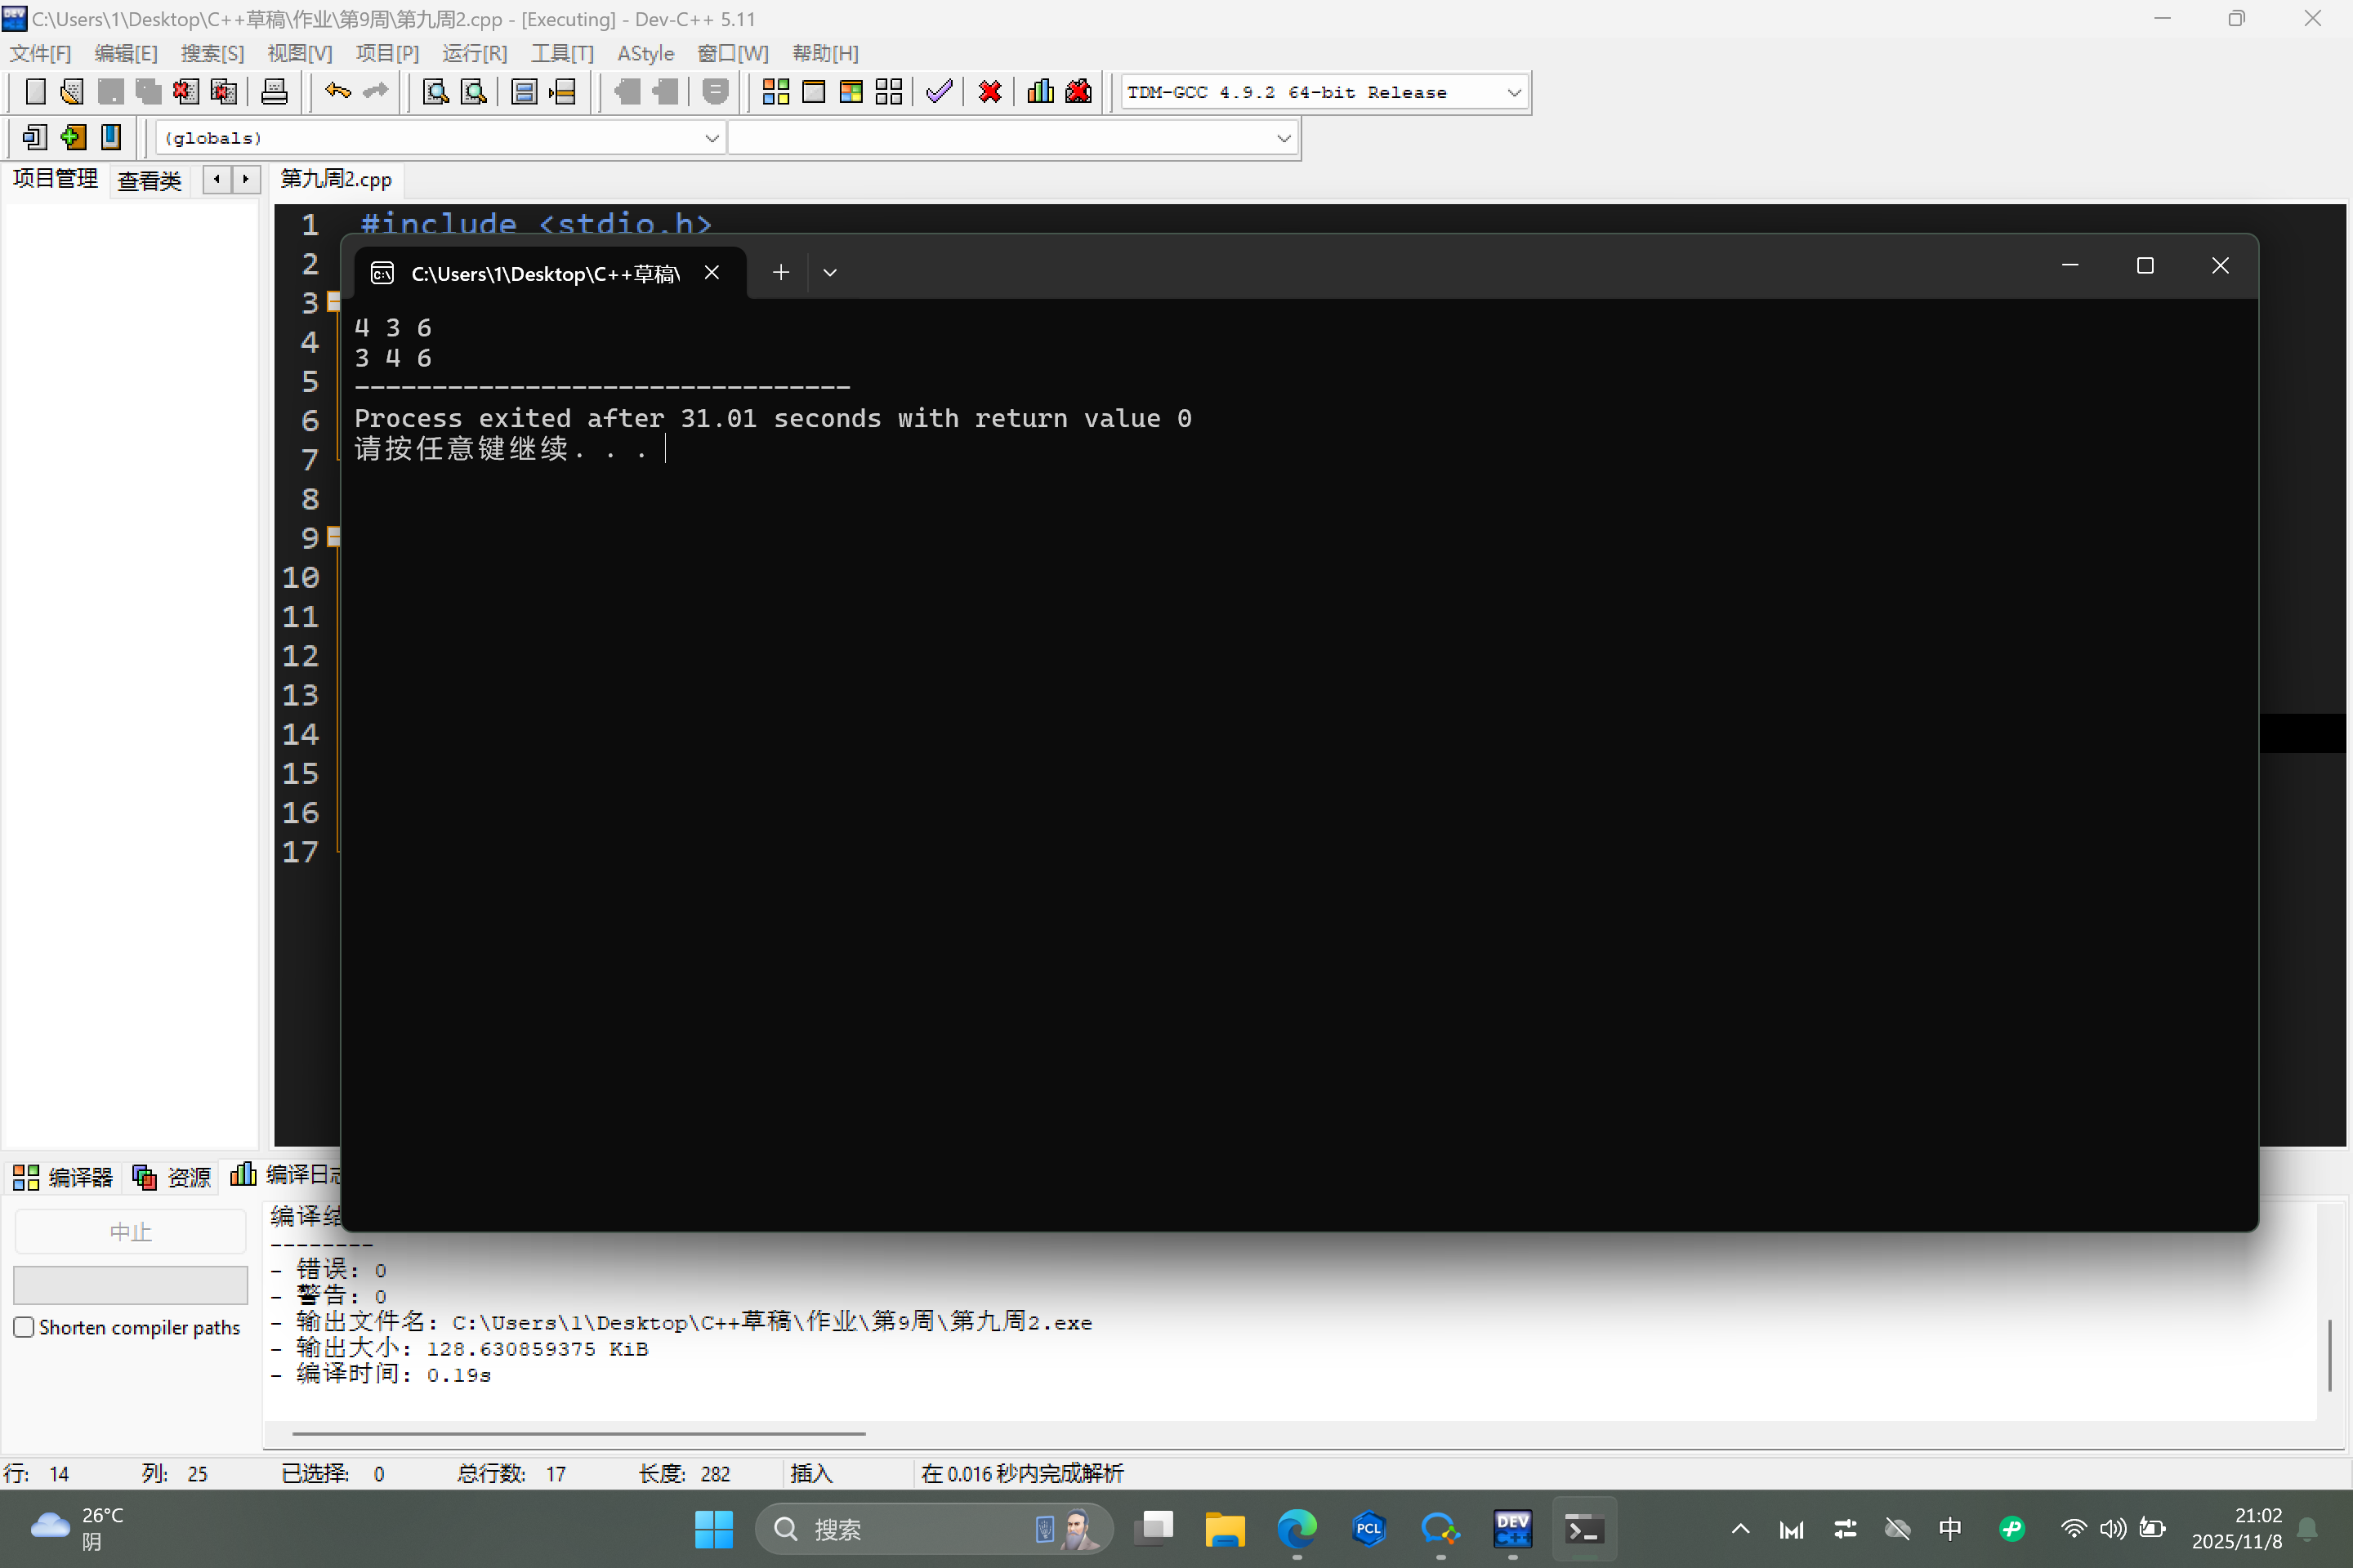Viewport: 2353px width, 1568px height.
Task: Open the terminal new-tab dropdown chevron
Action: click(829, 272)
